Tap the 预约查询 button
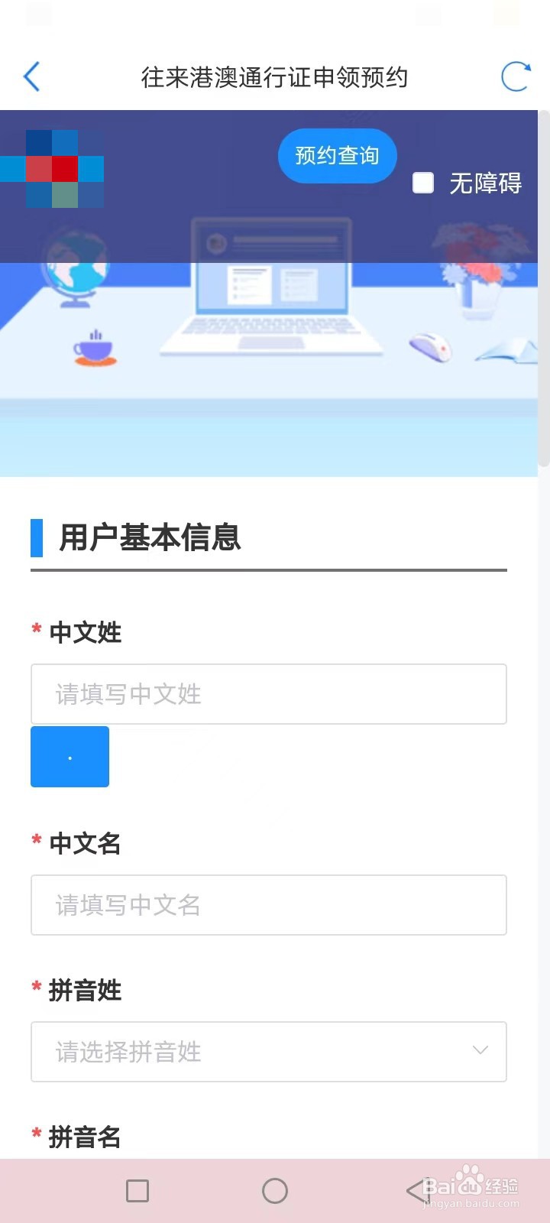Screen dimensions: 550x1223 click(x=337, y=156)
